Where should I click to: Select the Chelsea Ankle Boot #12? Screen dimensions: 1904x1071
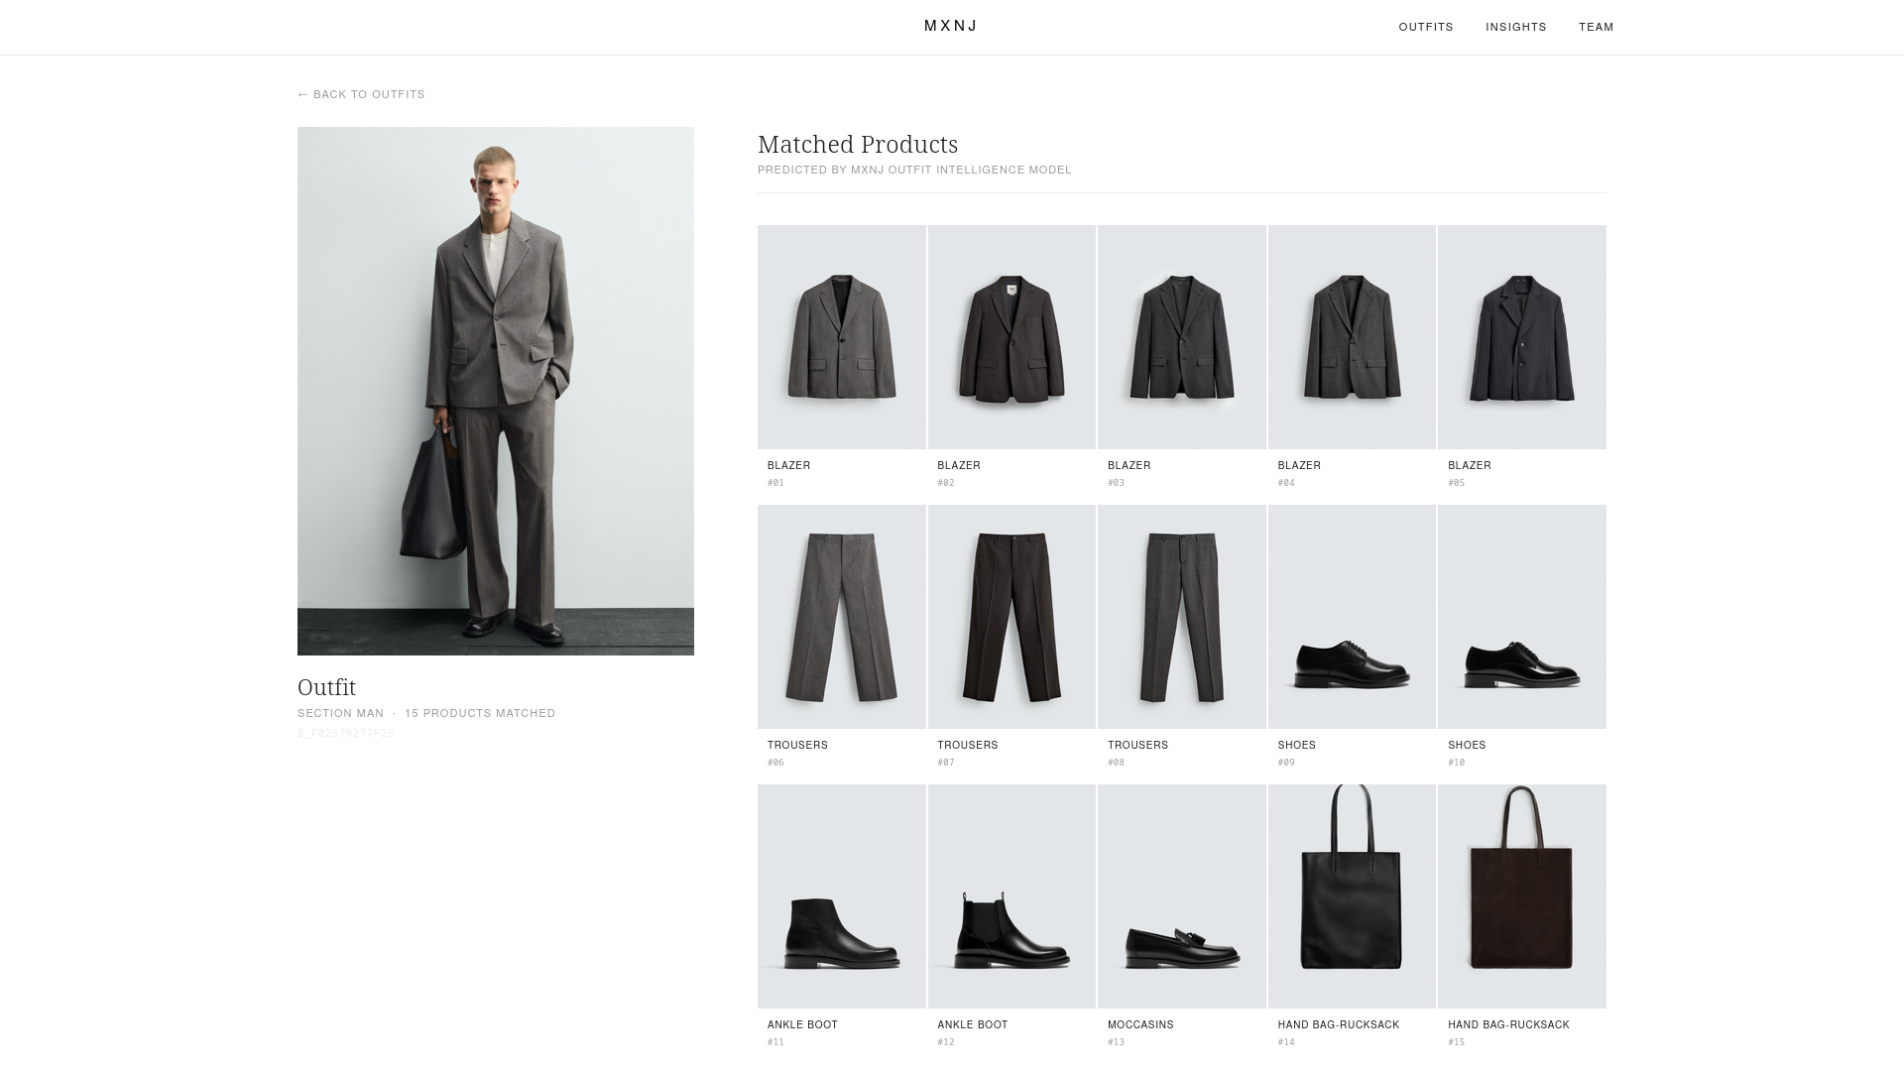click(x=1011, y=896)
